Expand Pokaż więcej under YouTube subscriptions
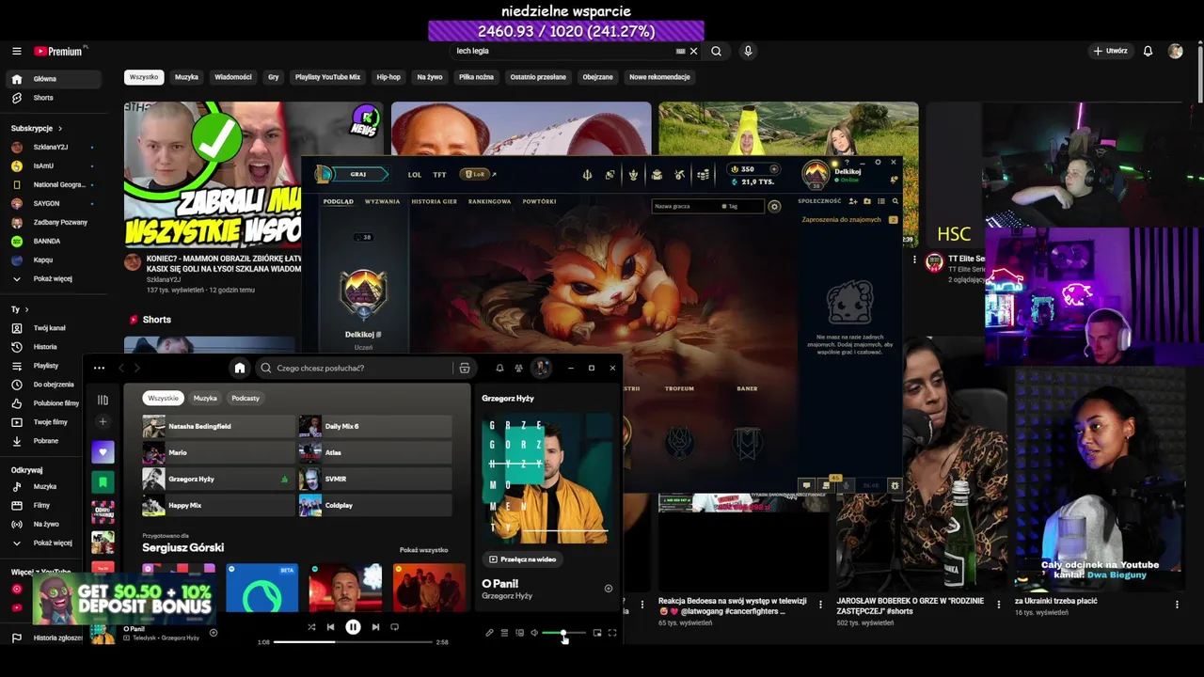The image size is (1204, 677). [x=53, y=278]
